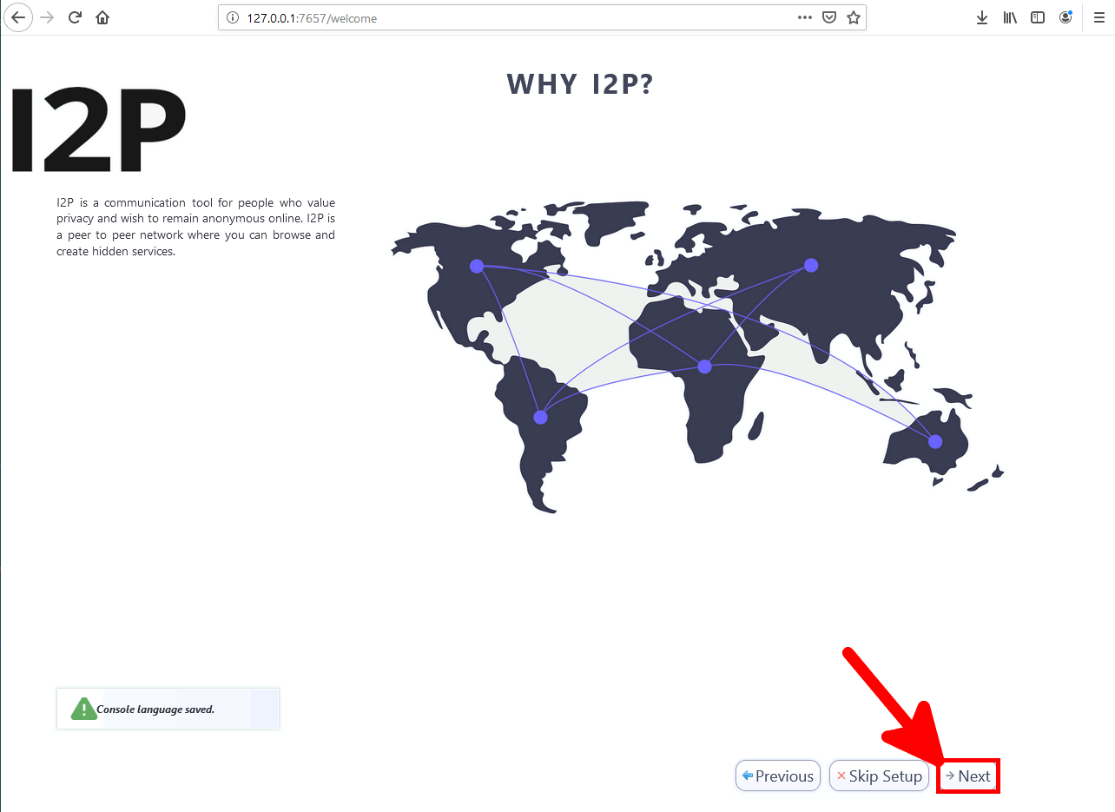Click Skip Setup button

(879, 776)
